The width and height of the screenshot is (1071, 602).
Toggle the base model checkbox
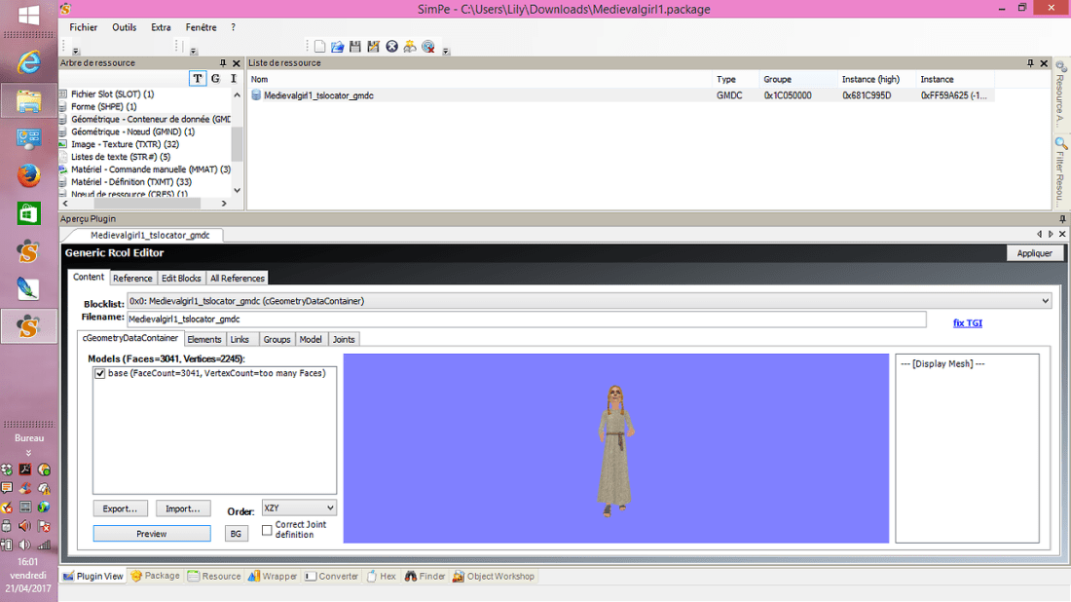pyautogui.click(x=100, y=374)
